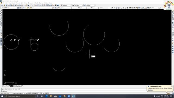
Task: Click the Erase tool in Modify toolbar
Action: [173, 11]
